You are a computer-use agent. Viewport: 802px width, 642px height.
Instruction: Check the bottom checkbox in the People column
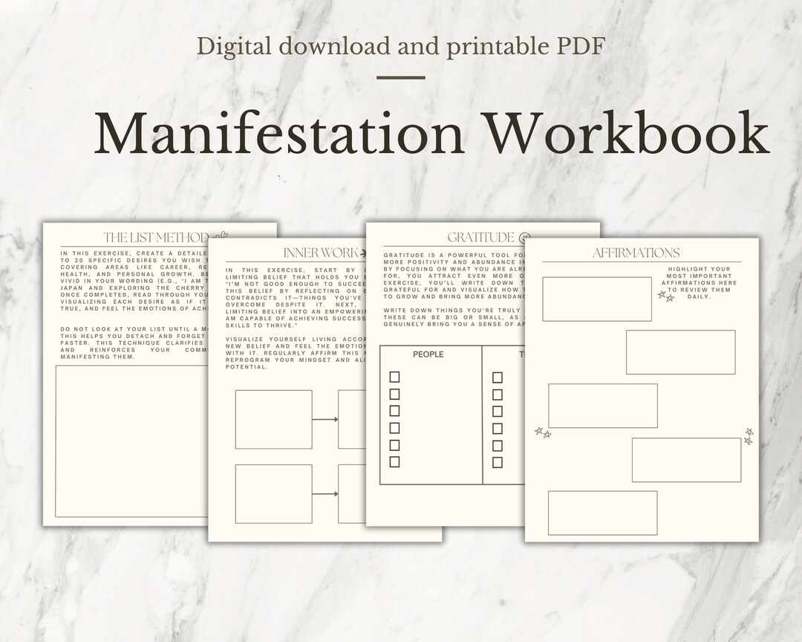pos(393,462)
